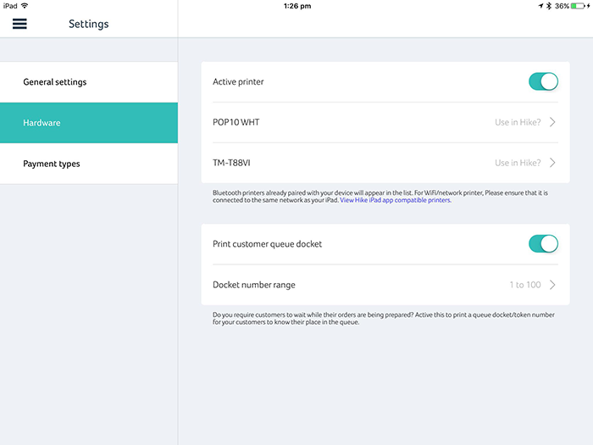Tap the location arrow status icon
Screen dimensions: 593x445
pyautogui.click(x=540, y=6)
